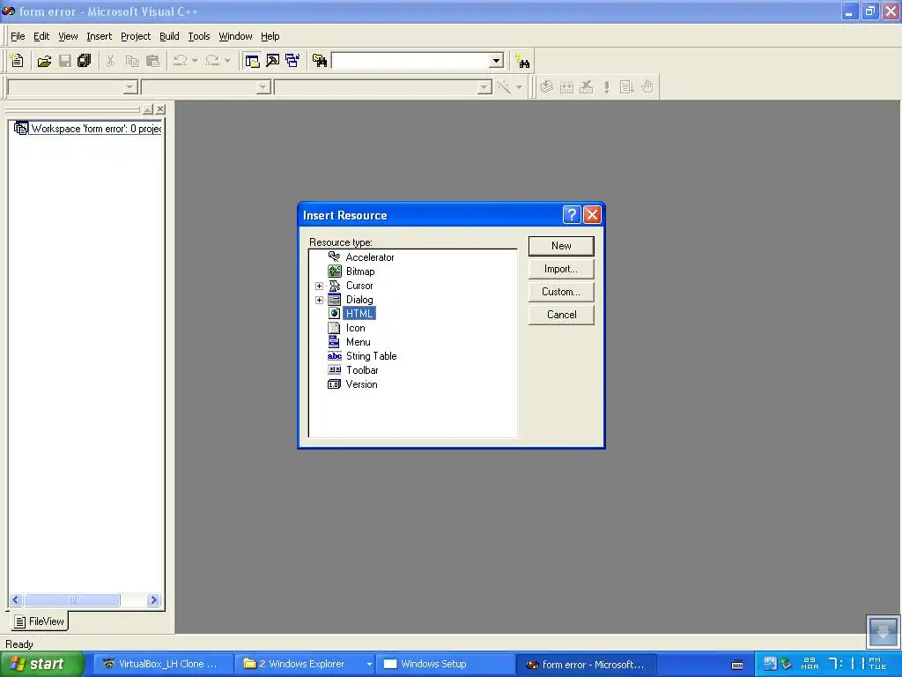Screen dimensions: 902x677
Task: Click the Cut scissors icon
Action: pyautogui.click(x=111, y=61)
